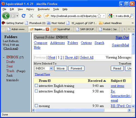
Task: Go to the home page icon
Action: coord(39,16)
